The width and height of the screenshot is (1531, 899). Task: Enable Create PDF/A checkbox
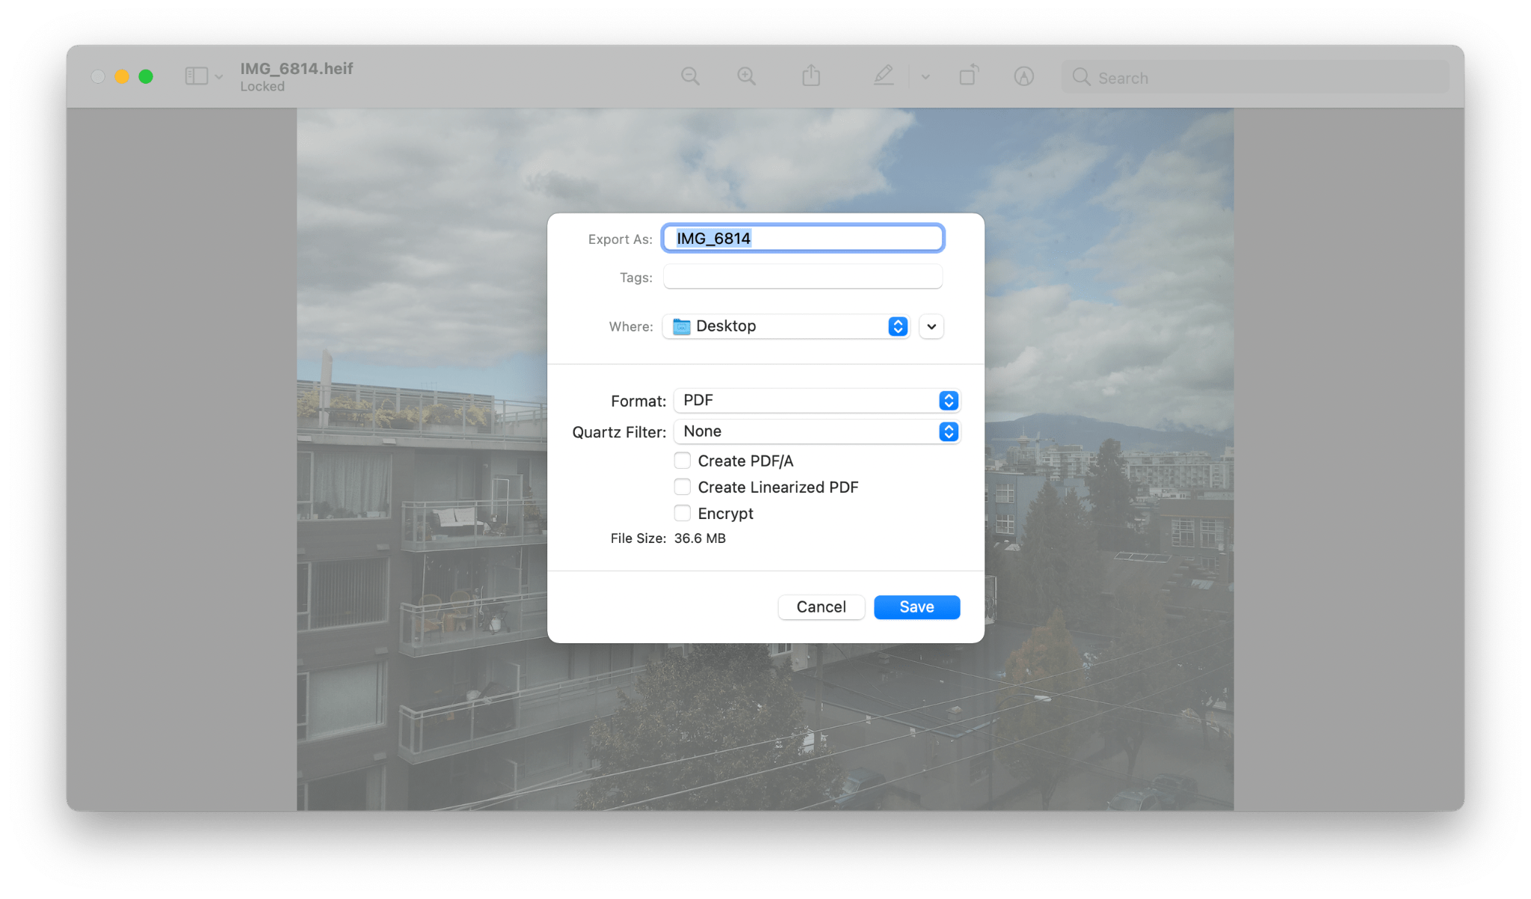point(681,460)
